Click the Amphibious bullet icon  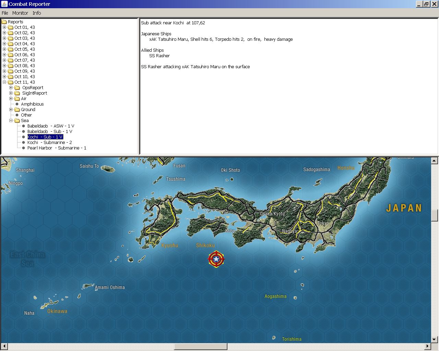(x=17, y=104)
